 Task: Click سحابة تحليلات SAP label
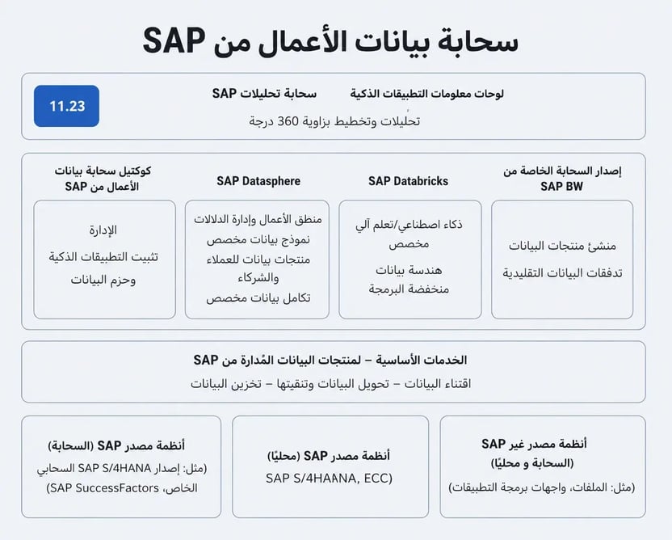[x=264, y=94]
